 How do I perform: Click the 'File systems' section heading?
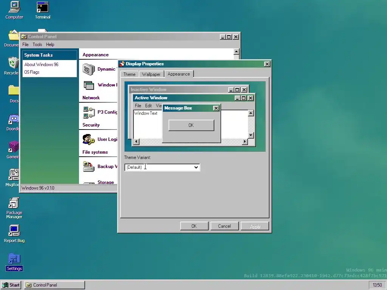pyautogui.click(x=95, y=152)
